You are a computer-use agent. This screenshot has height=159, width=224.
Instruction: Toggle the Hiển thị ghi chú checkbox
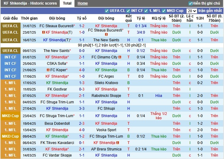[x=190, y=3]
